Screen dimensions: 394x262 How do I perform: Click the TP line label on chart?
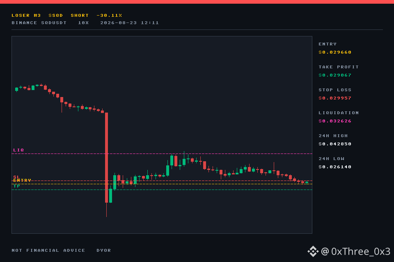[17, 186]
